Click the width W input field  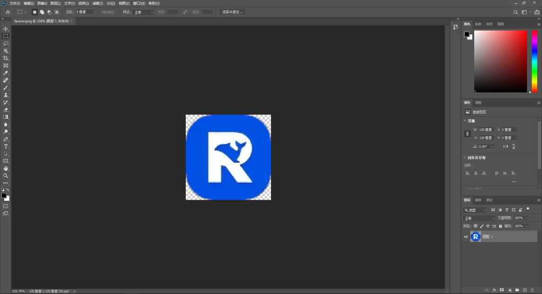486,130
